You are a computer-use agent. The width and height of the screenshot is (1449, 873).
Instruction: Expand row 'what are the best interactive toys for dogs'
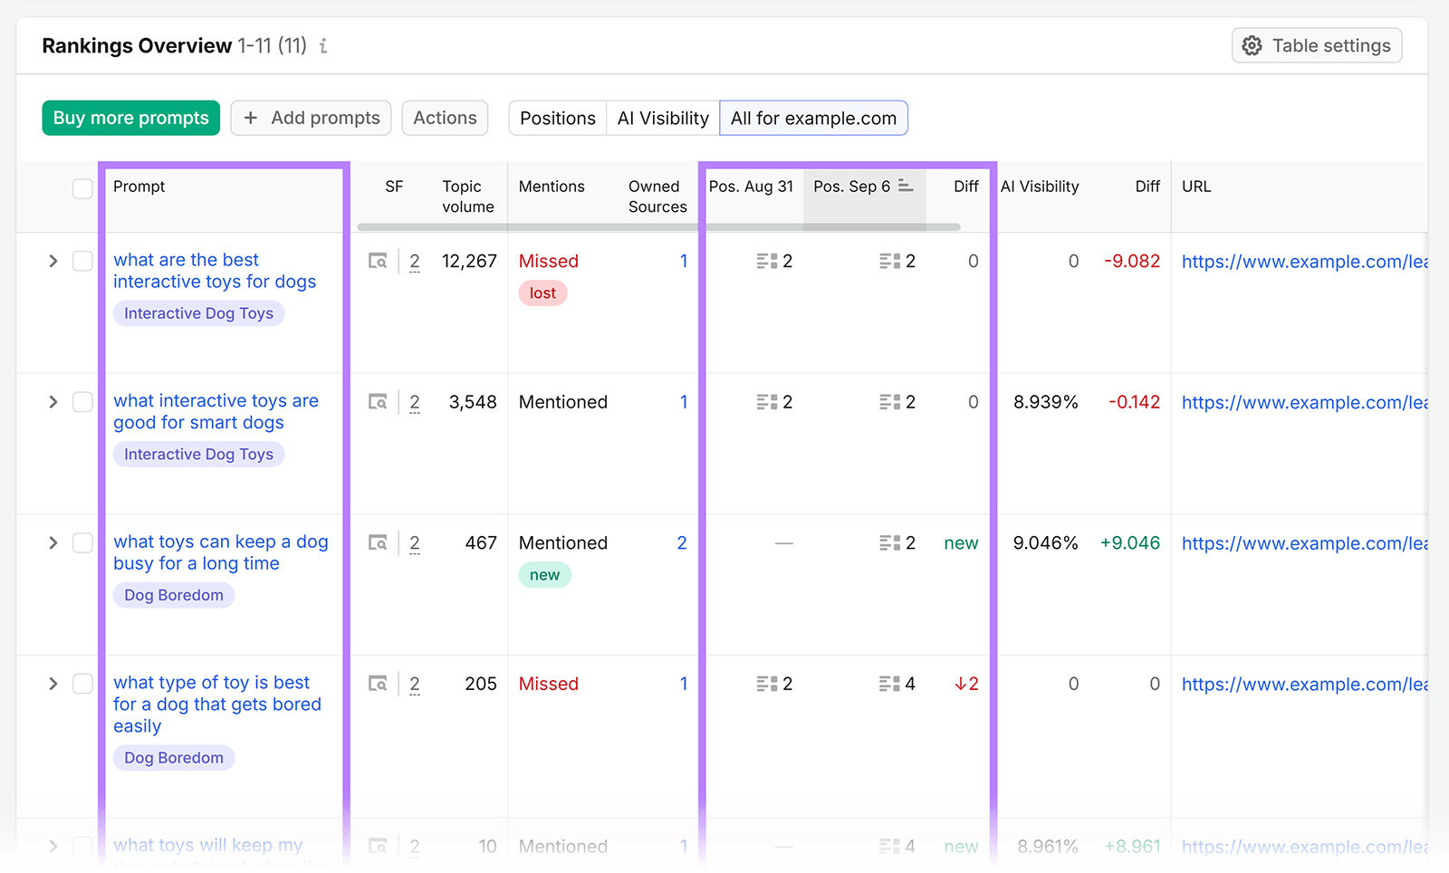pyautogui.click(x=53, y=261)
